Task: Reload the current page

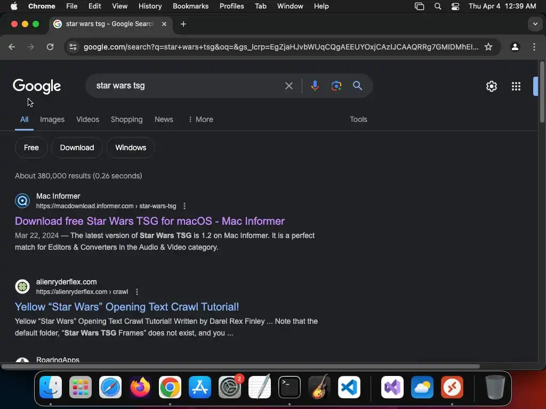Action: pos(50,47)
